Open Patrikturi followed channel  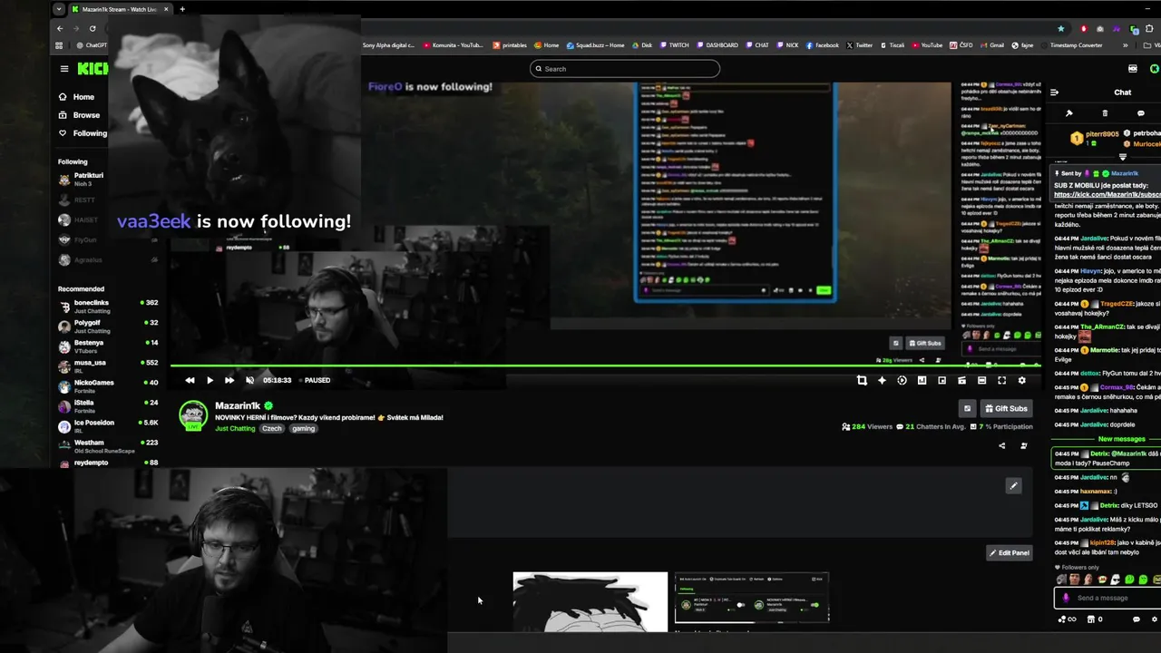108,180
